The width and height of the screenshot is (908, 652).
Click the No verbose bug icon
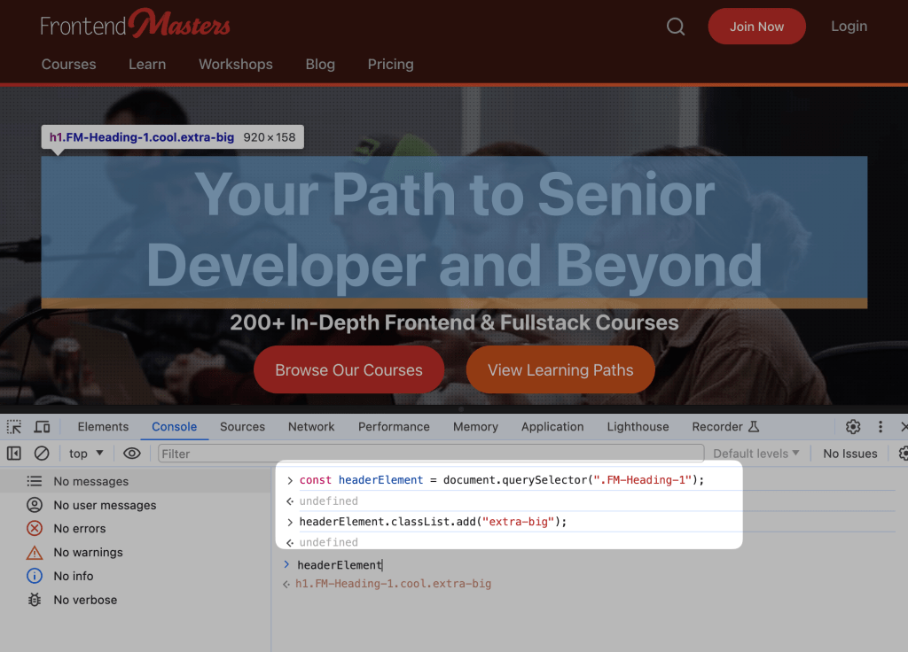coord(35,600)
